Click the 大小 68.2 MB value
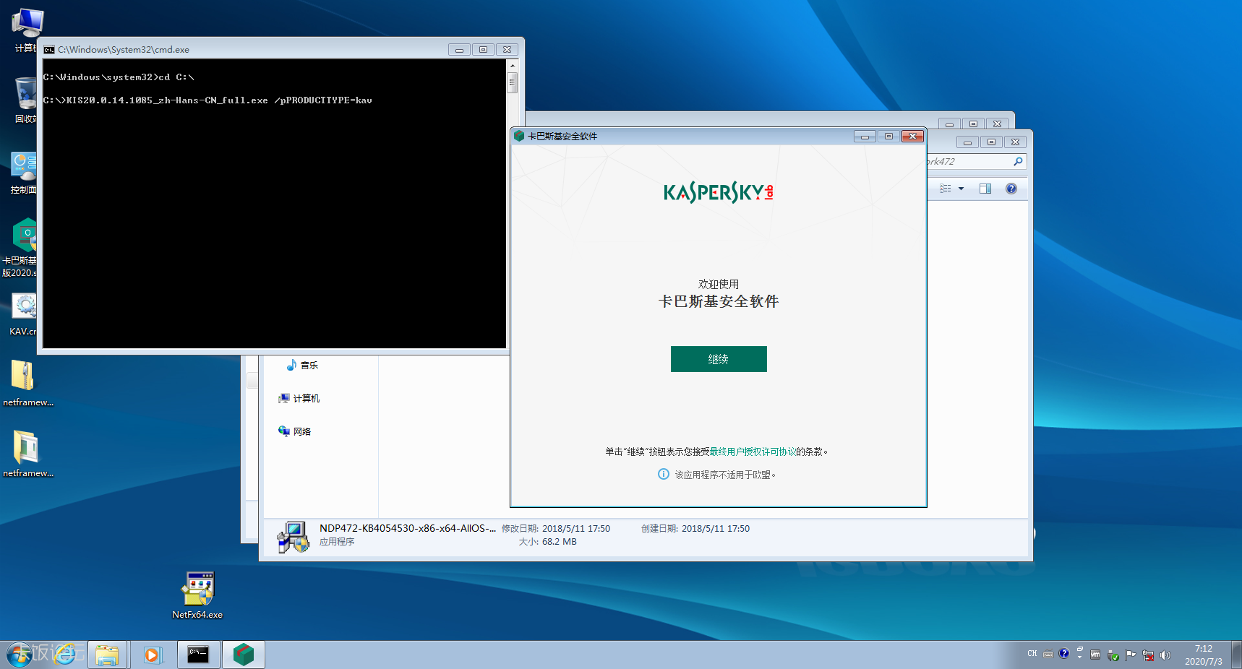The height and width of the screenshot is (669, 1242). tap(560, 542)
